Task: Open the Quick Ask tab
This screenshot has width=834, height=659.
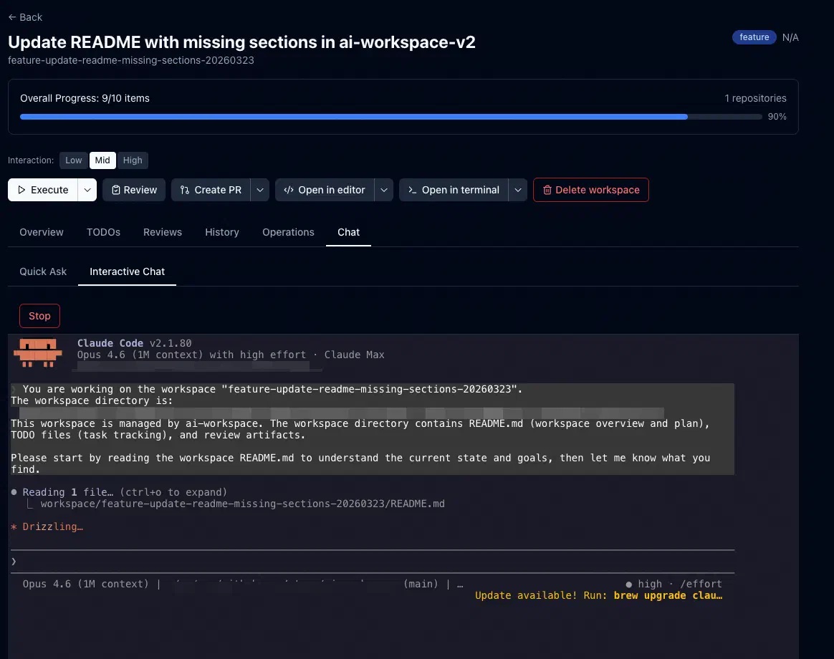Action: pos(43,271)
